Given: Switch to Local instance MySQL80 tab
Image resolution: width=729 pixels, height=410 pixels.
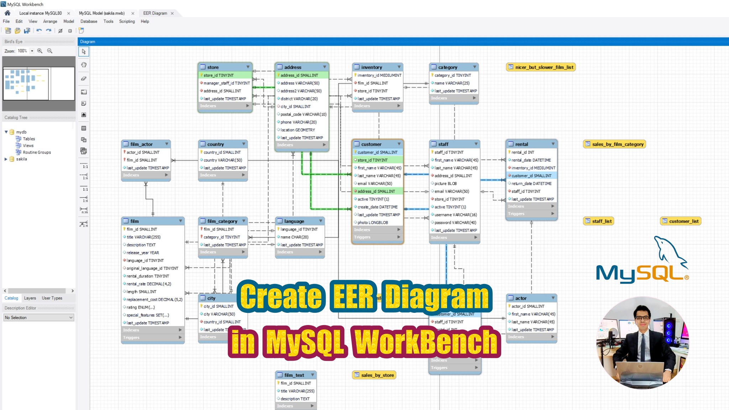Looking at the screenshot, I should point(41,13).
